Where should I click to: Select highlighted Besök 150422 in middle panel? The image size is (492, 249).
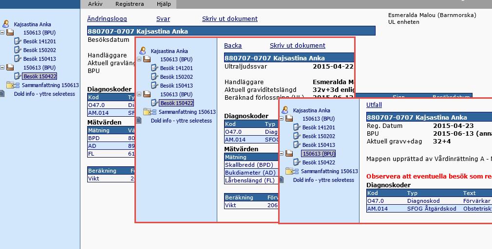coord(177,103)
